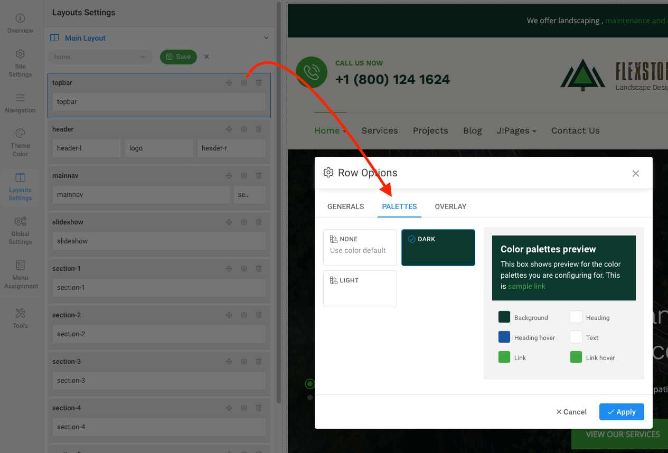
Task: Open Services in the preview navigation
Action: tap(380, 130)
